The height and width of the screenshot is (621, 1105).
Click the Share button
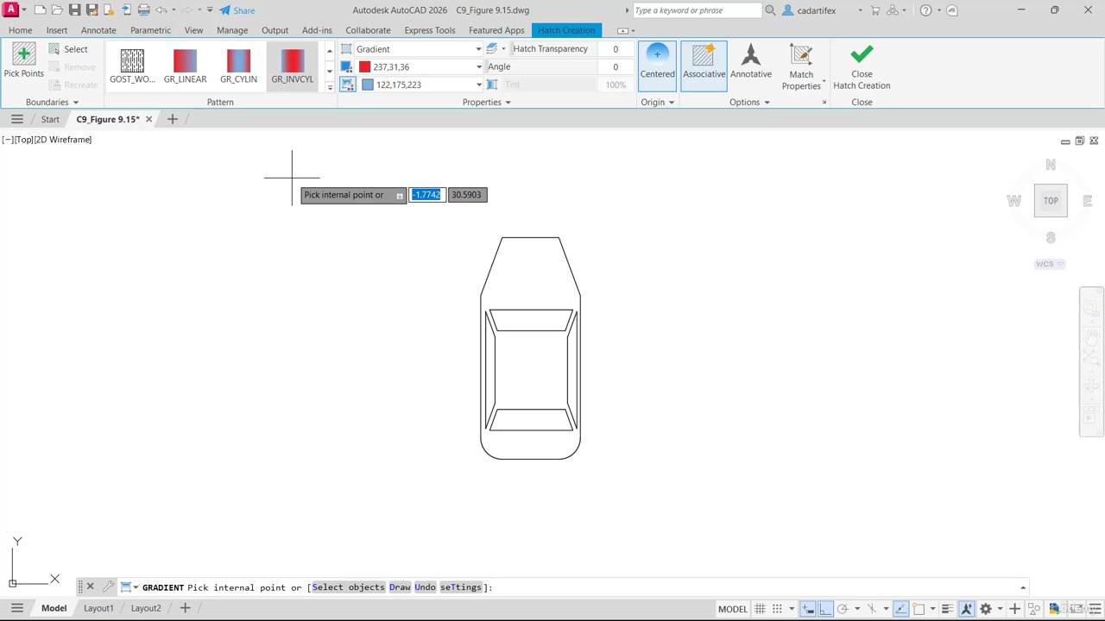click(x=237, y=10)
